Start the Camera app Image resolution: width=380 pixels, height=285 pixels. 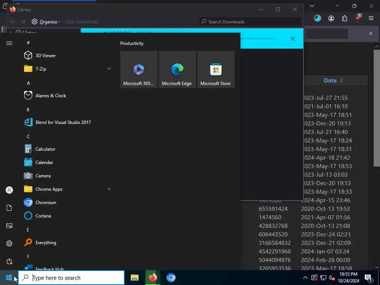pos(43,176)
